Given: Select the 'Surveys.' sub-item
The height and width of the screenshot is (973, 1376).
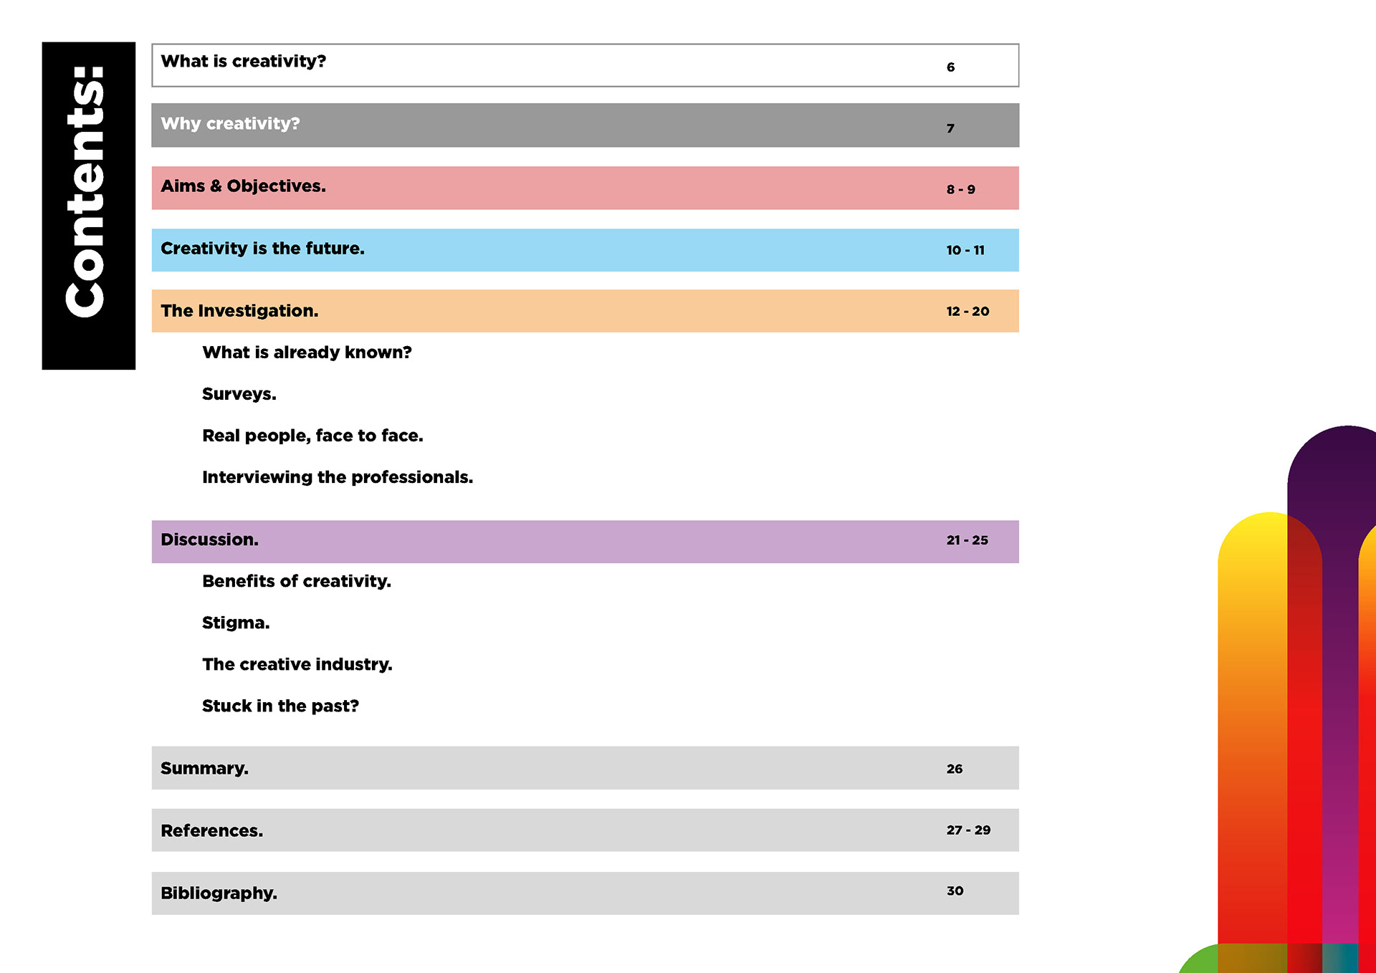Looking at the screenshot, I should click(239, 394).
